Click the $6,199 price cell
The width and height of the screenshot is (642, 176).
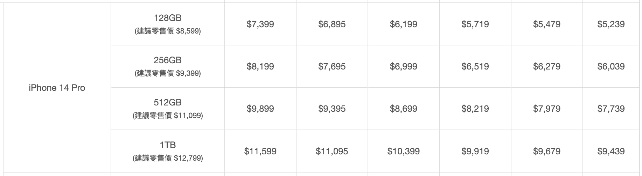pyautogui.click(x=404, y=24)
